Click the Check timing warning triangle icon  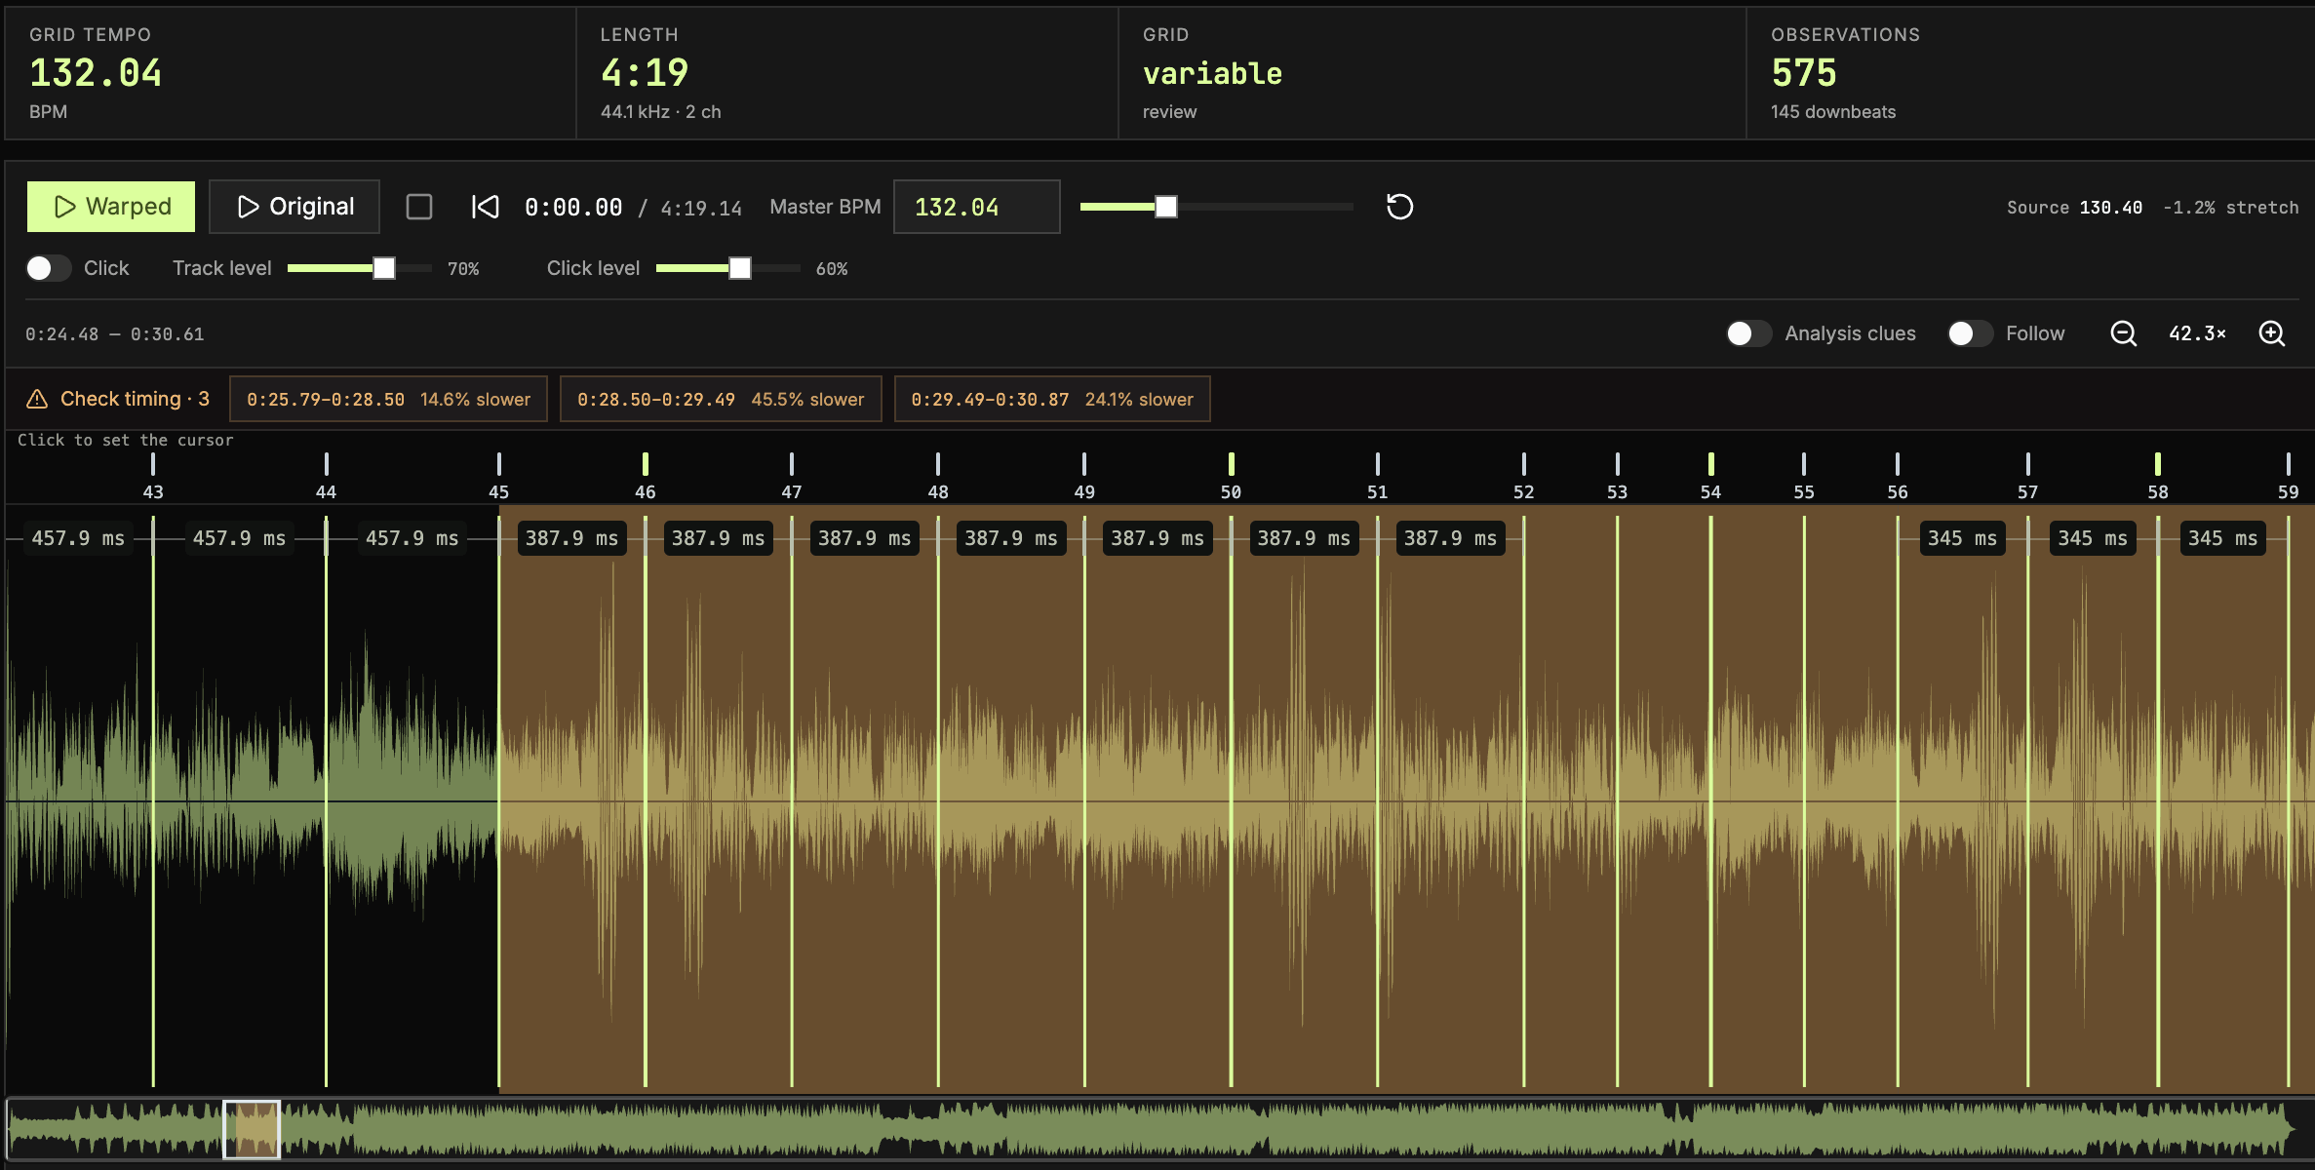pyautogui.click(x=37, y=399)
